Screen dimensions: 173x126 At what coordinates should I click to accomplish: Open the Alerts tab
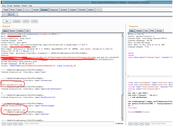[98, 10]
